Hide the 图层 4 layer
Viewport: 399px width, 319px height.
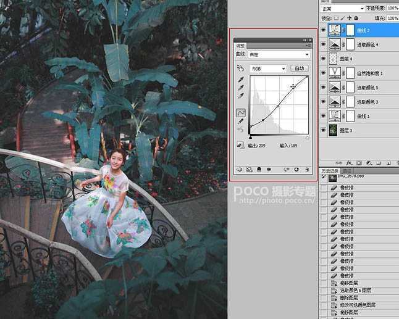point(323,59)
